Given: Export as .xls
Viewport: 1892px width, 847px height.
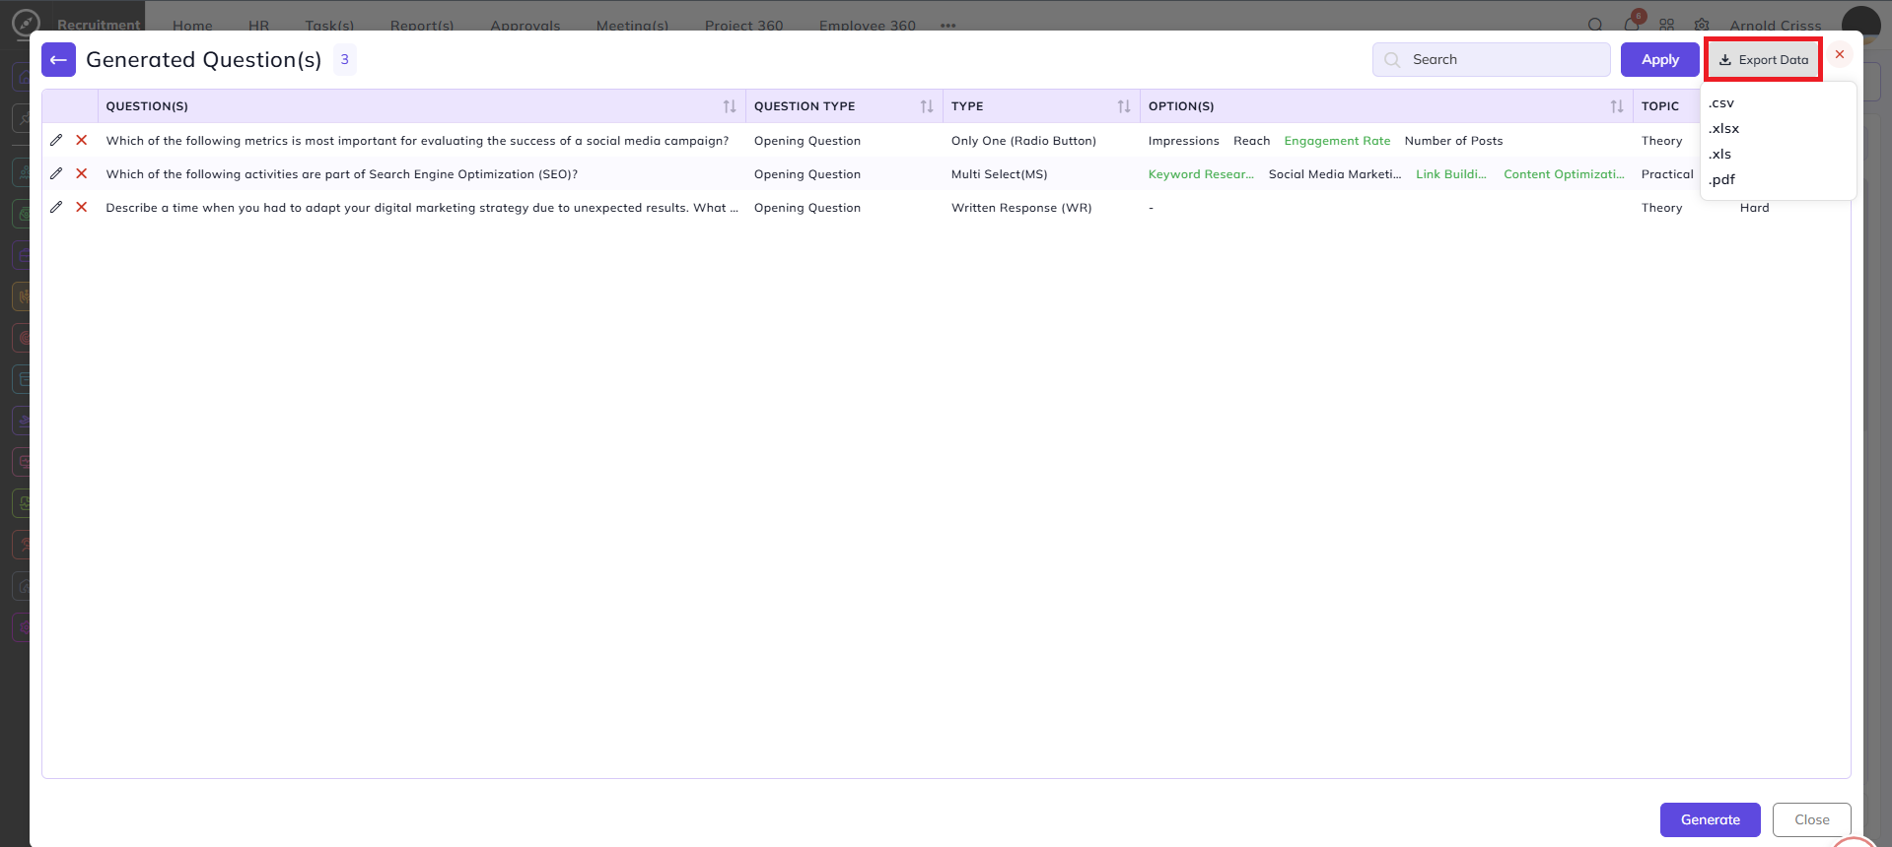Looking at the screenshot, I should 1720,155.
